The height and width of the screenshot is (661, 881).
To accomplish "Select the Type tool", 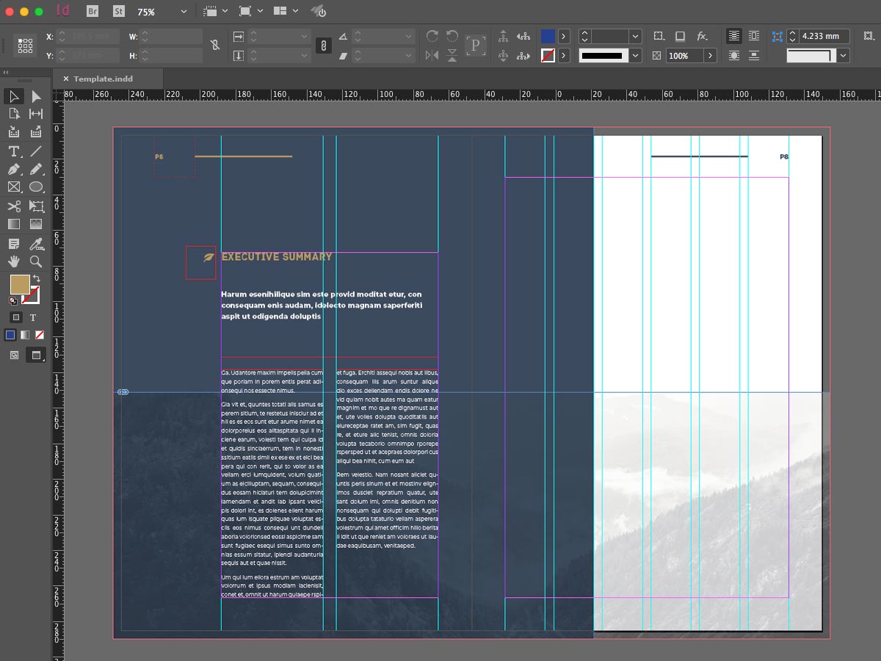I will [14, 151].
